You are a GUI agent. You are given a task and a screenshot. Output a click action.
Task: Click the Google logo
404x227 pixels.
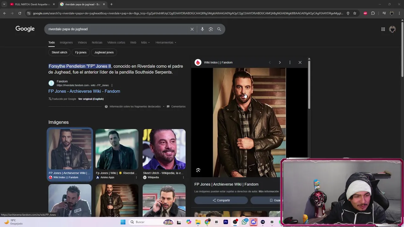25,29
